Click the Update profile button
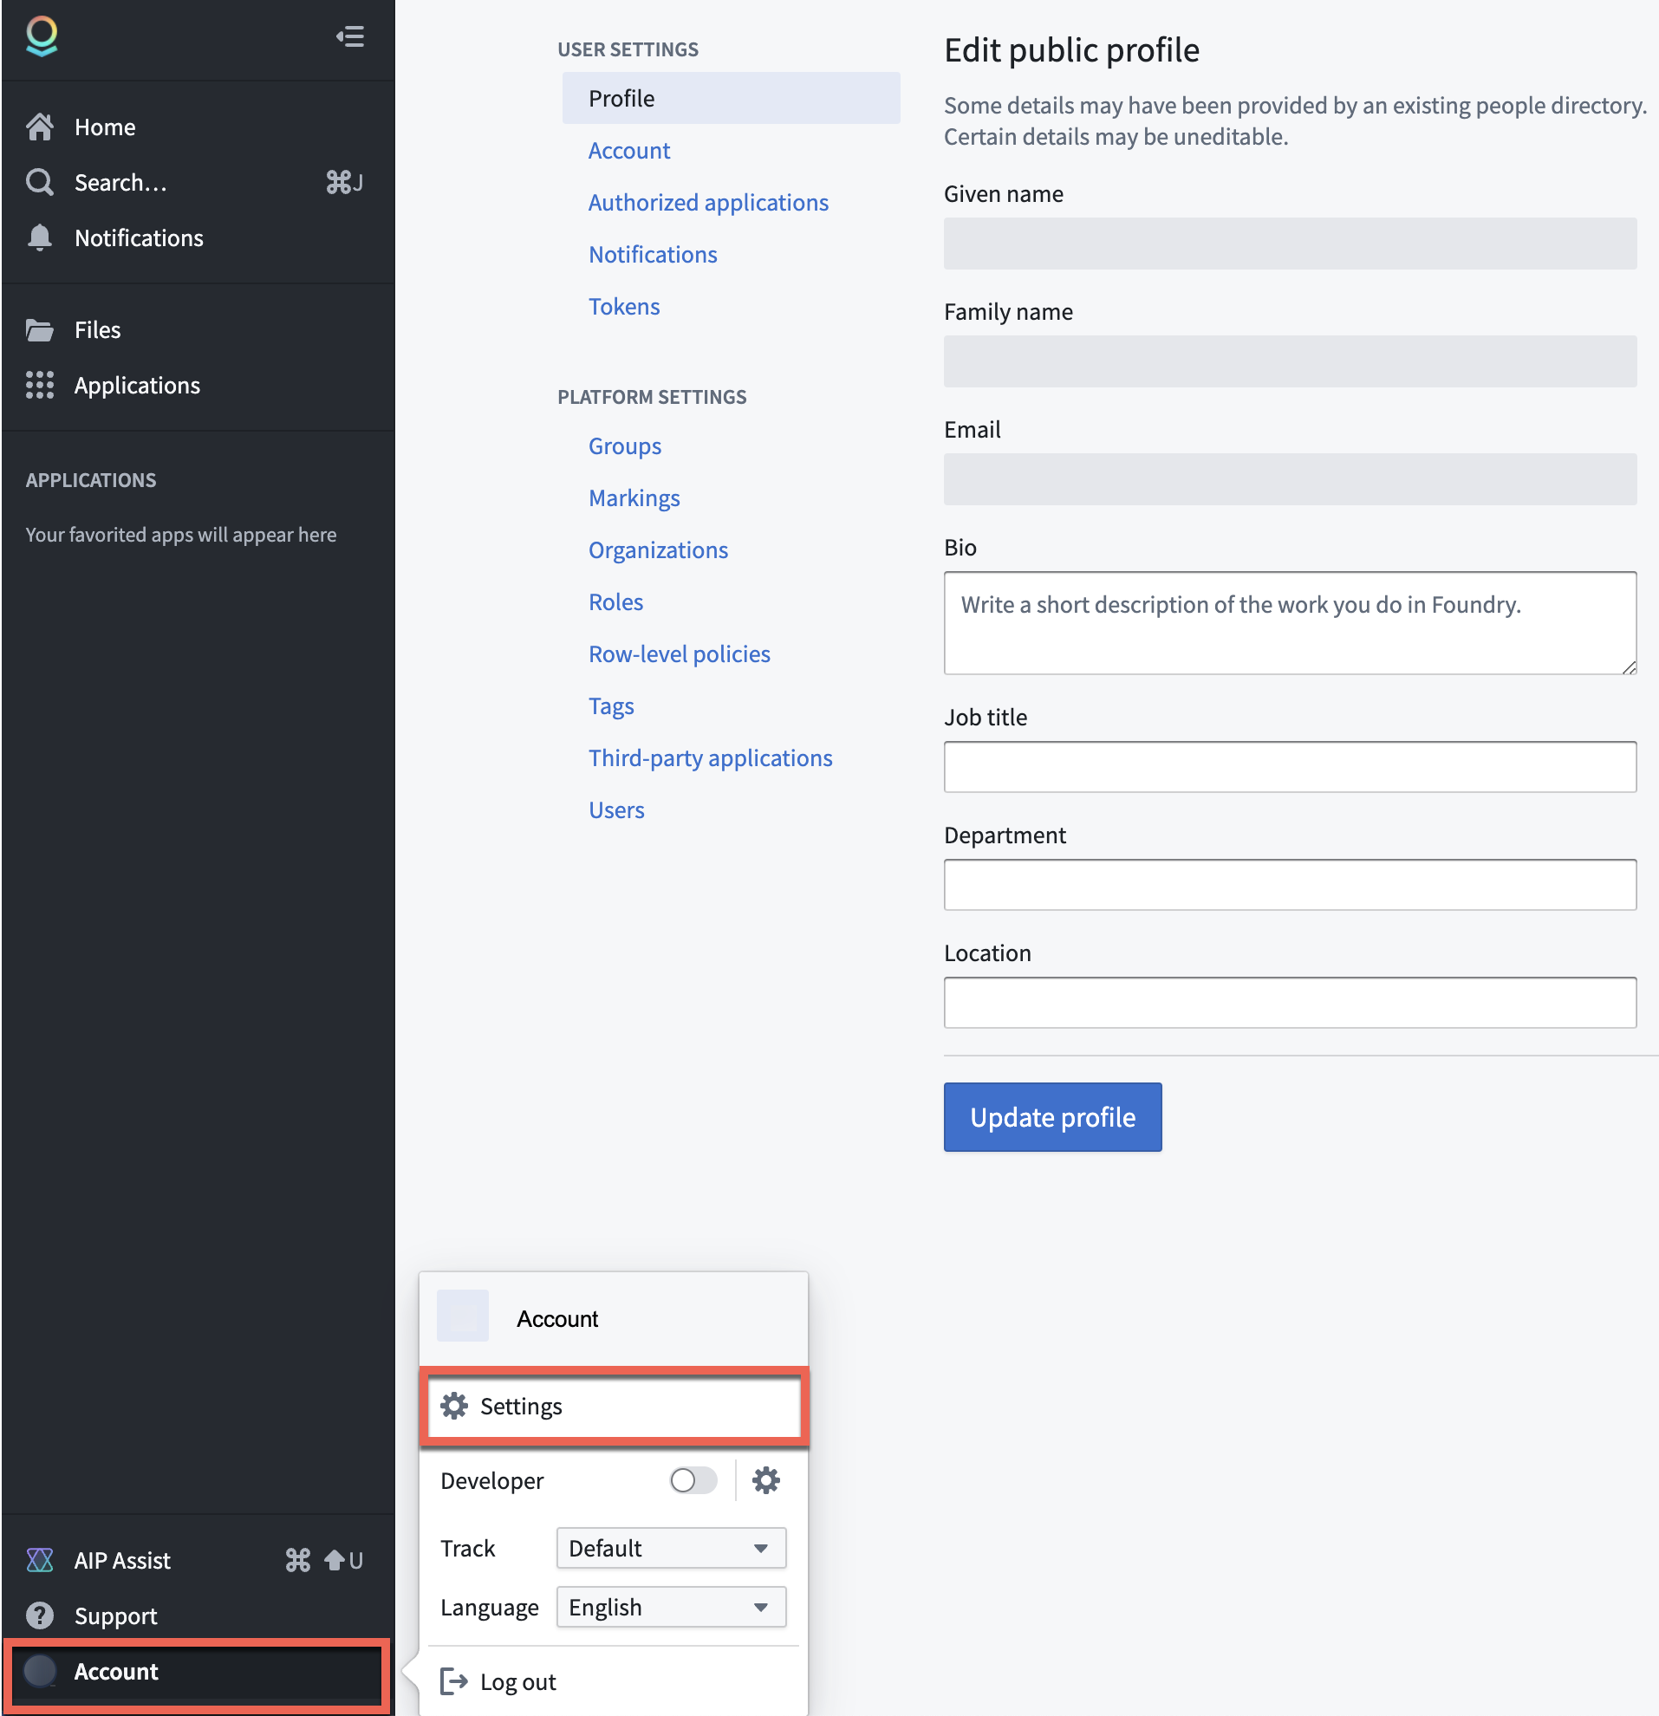The width and height of the screenshot is (1659, 1716). pyautogui.click(x=1052, y=1117)
